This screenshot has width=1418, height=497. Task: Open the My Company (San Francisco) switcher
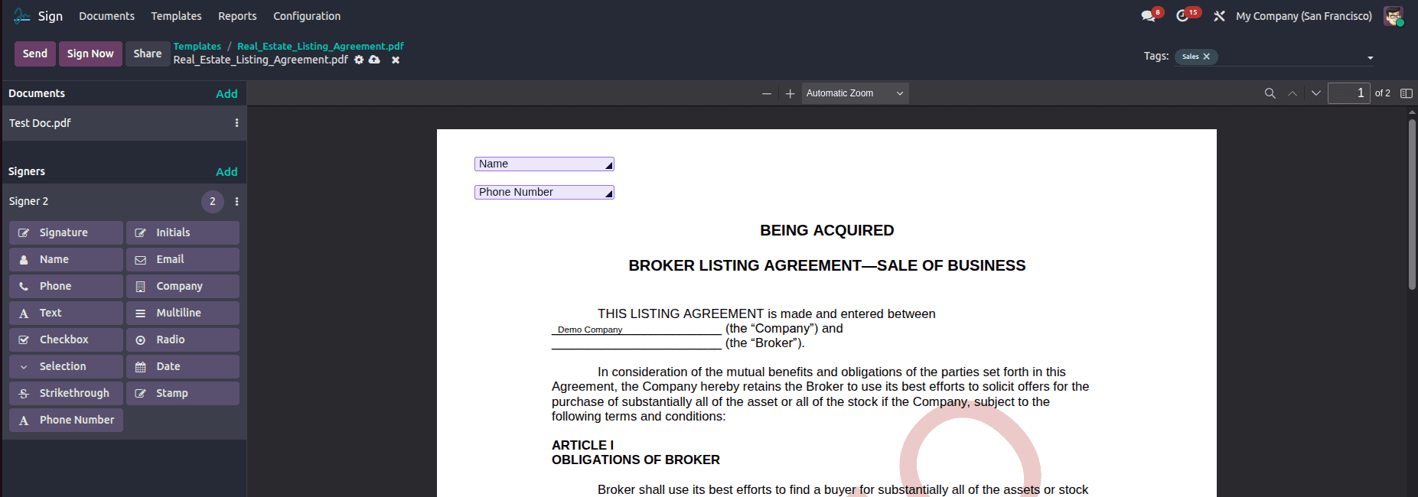tap(1304, 16)
